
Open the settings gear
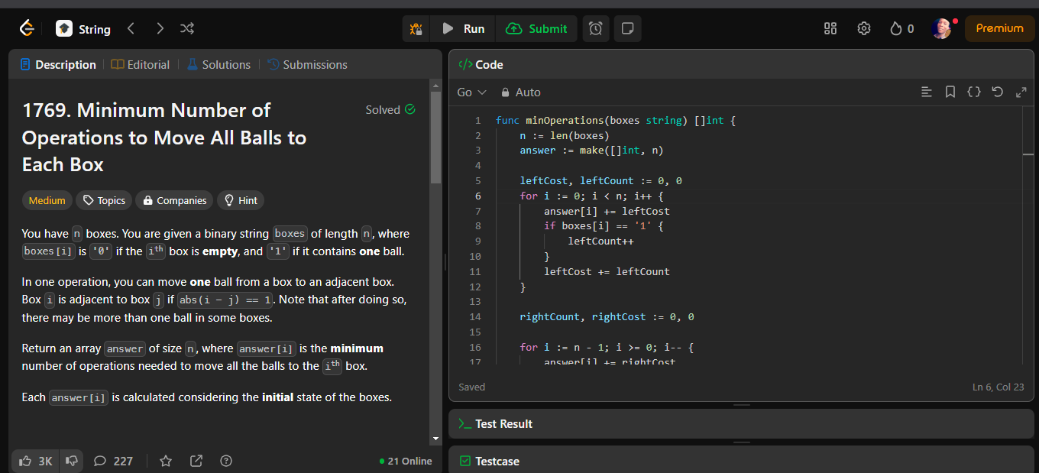[864, 29]
